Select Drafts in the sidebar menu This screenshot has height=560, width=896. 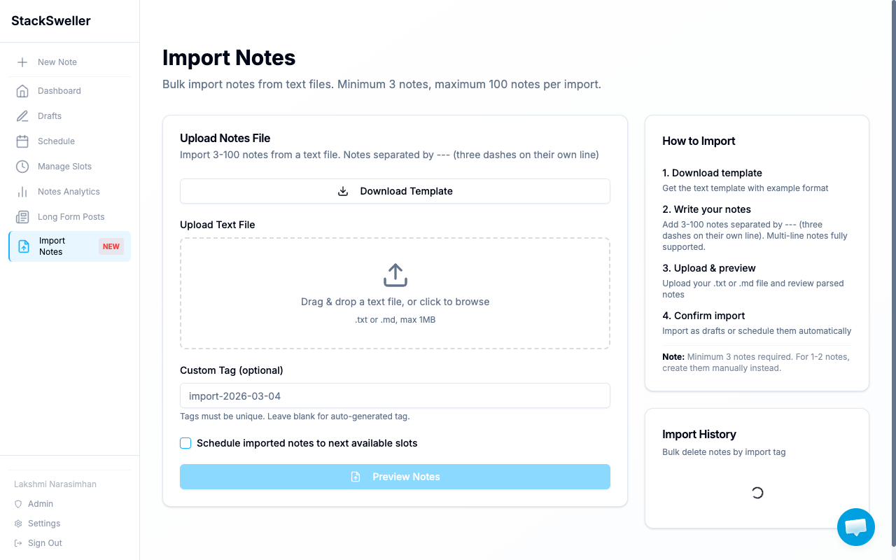point(49,115)
